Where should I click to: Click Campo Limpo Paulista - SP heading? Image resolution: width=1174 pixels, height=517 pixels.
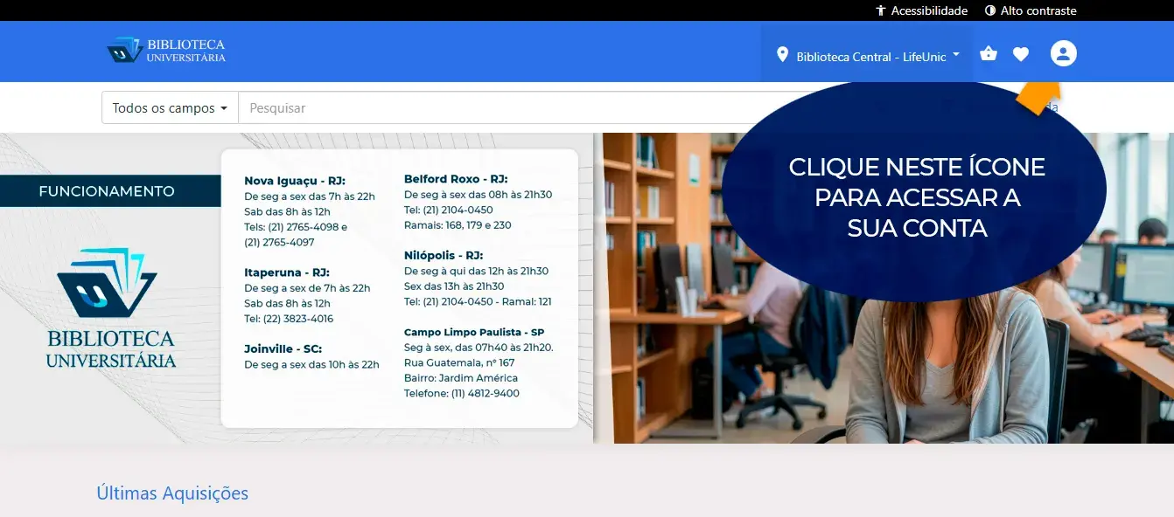[474, 333]
